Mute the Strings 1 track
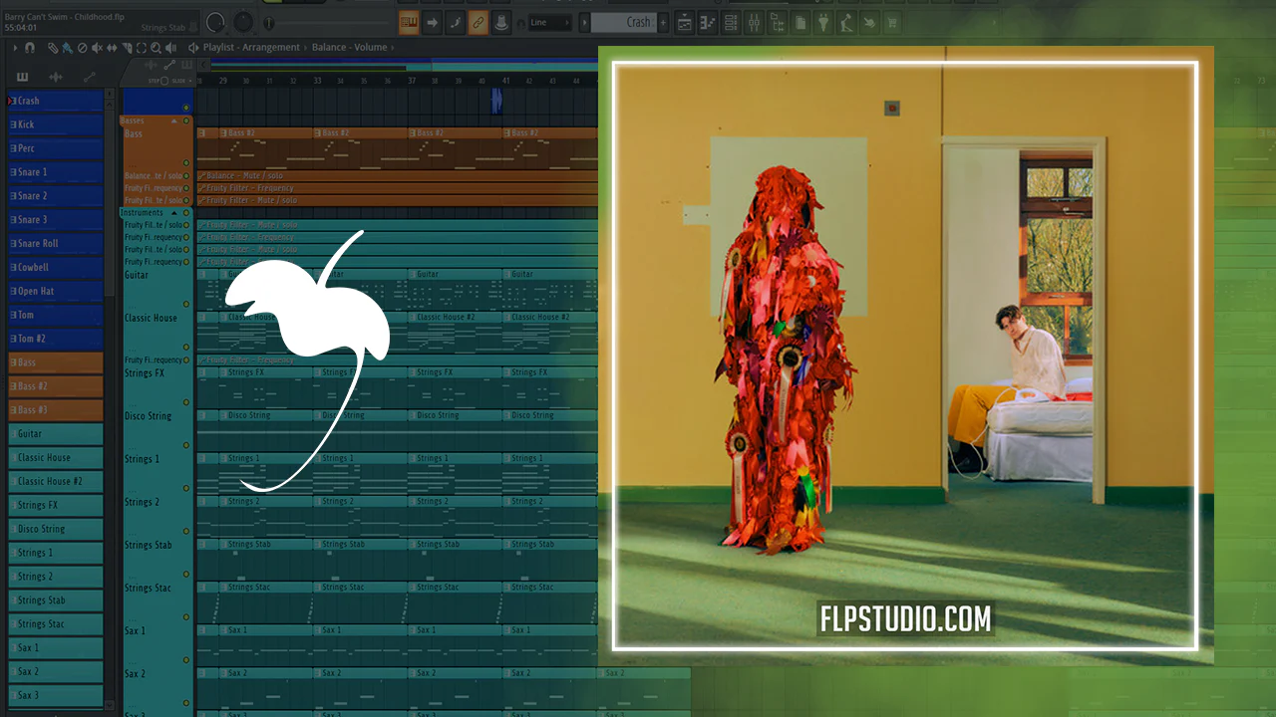 (186, 488)
